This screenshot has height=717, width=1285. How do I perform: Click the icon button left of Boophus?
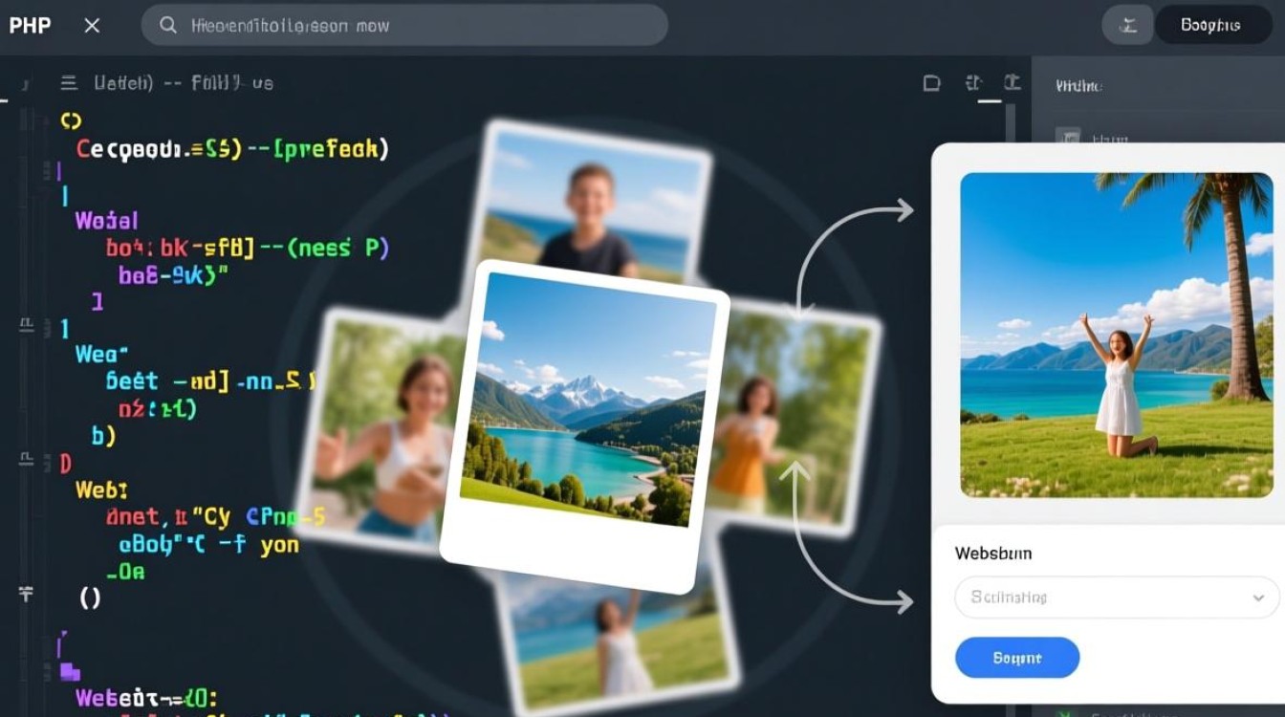[x=1127, y=26]
